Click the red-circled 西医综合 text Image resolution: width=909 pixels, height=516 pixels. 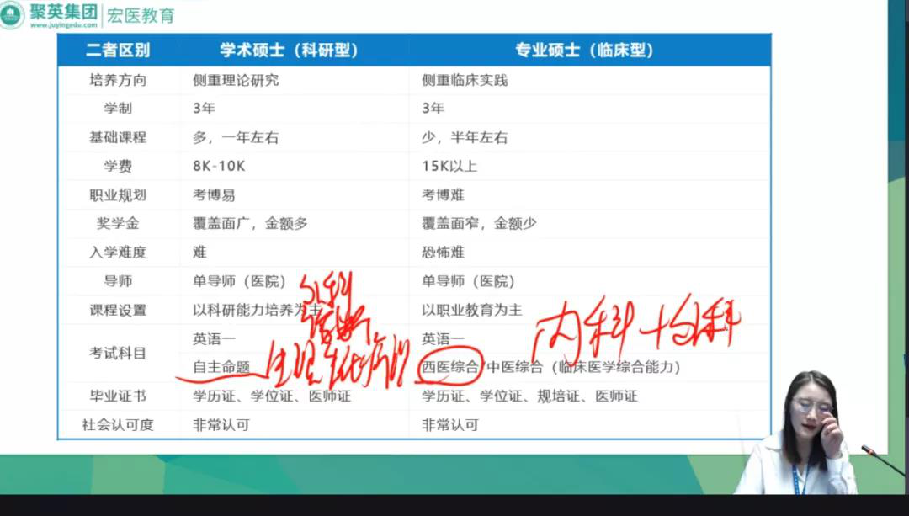(x=450, y=367)
